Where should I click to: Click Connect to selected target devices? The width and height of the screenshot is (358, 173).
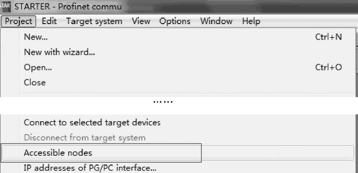[x=92, y=123]
